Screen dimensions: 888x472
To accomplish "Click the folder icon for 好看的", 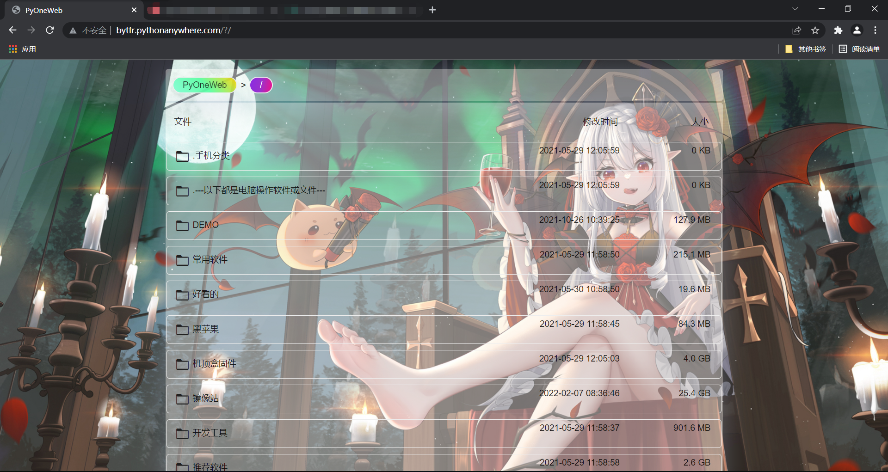I will [182, 295].
